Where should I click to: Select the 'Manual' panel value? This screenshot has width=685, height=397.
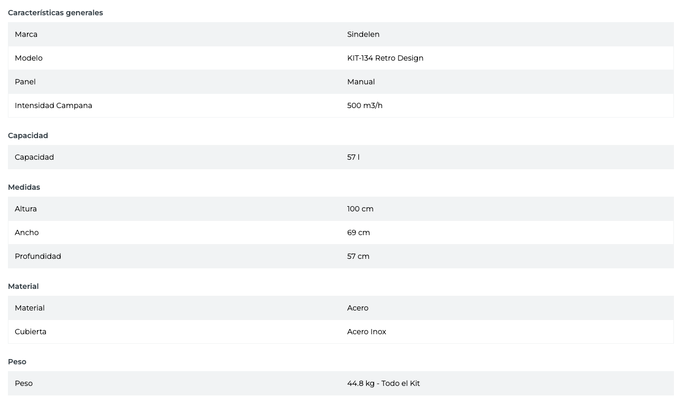361,82
